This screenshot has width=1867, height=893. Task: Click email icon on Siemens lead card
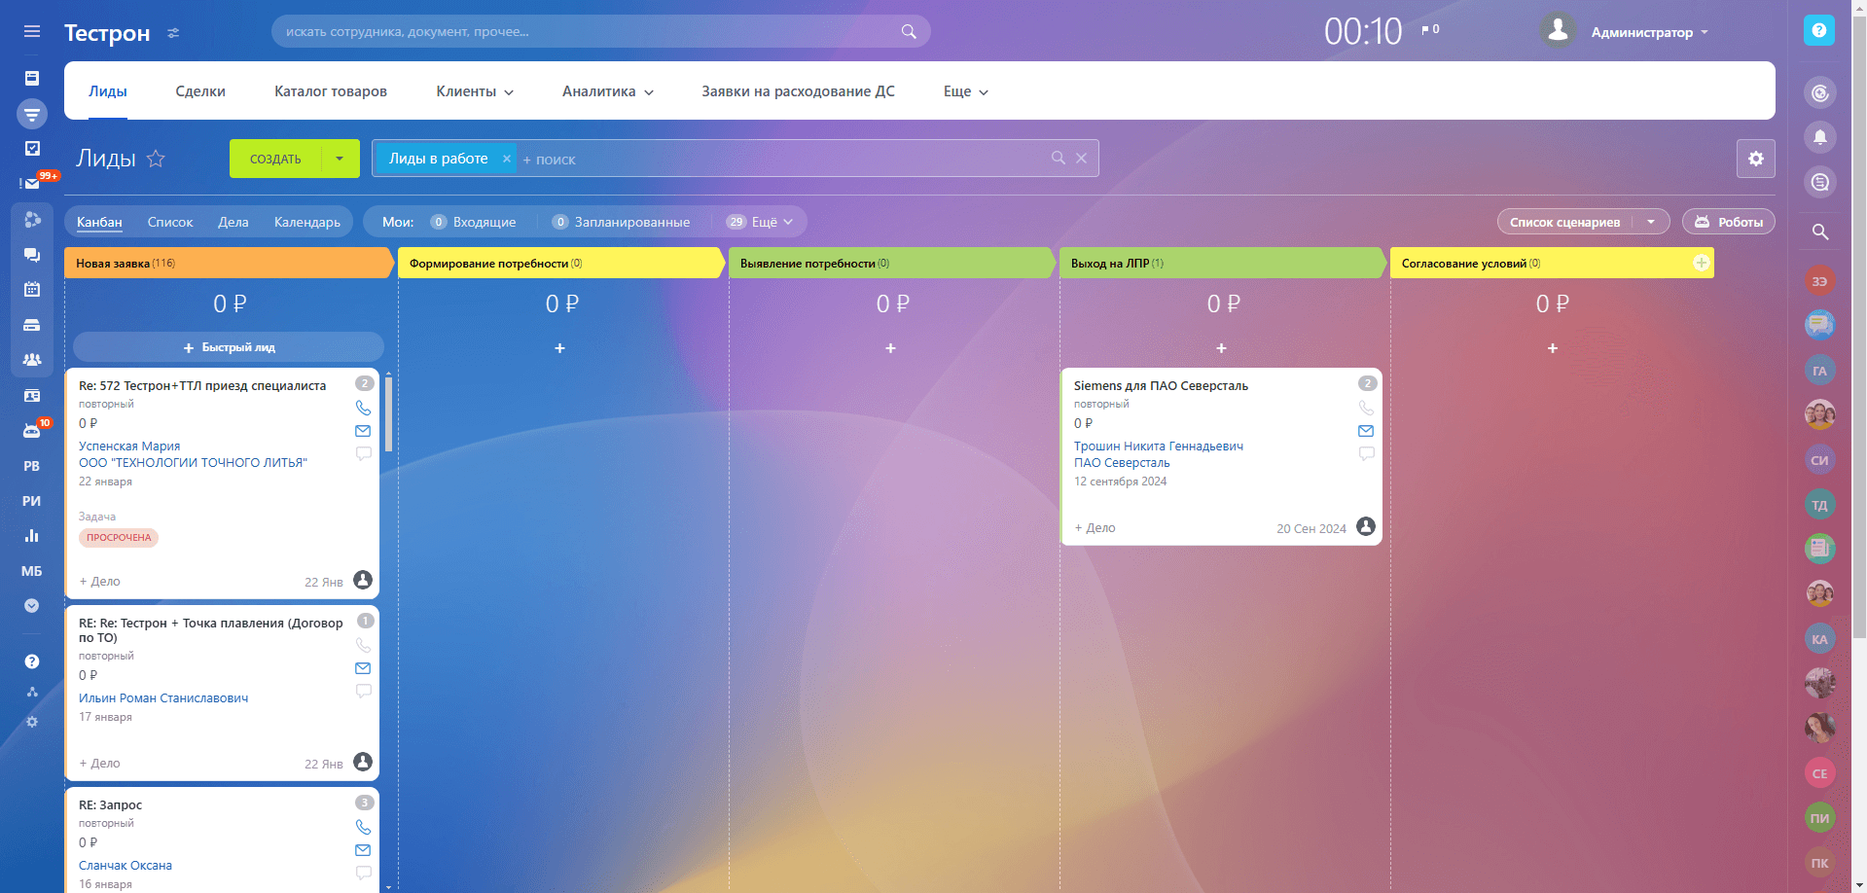(x=1366, y=431)
